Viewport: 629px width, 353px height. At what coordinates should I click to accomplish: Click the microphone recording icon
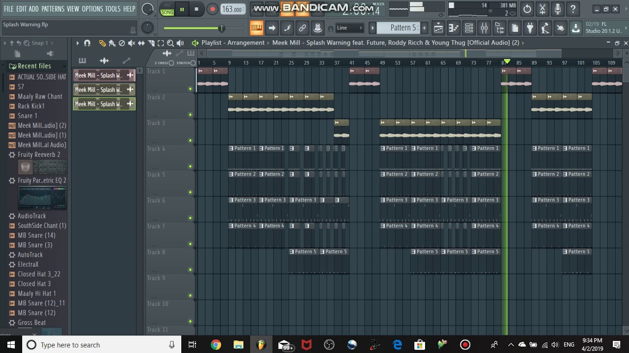tap(558, 9)
